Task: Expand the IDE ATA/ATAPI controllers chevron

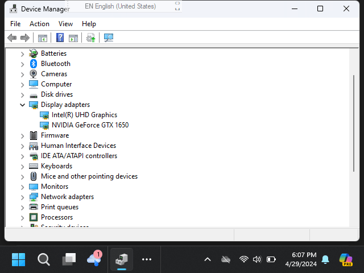Action: tap(22, 156)
